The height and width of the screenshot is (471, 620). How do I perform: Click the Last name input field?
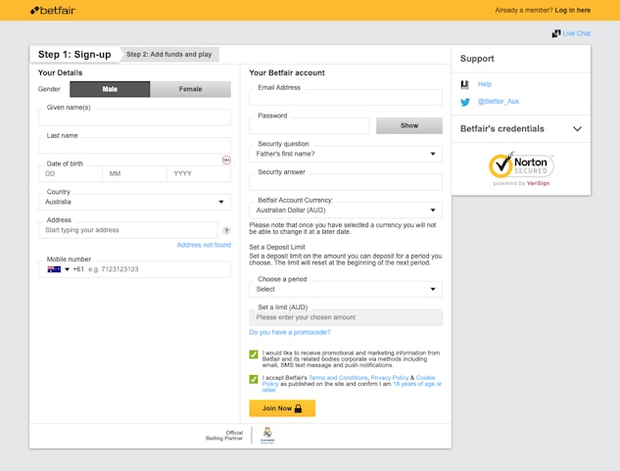coord(134,146)
